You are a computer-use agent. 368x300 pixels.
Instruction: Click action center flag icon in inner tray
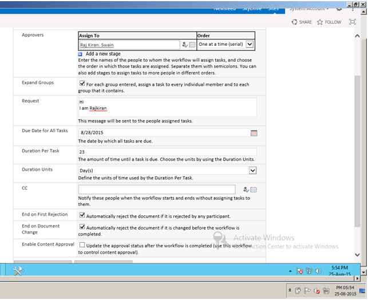point(309,271)
